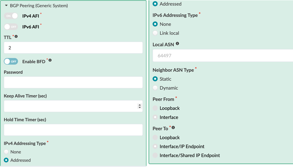The width and height of the screenshot is (293, 167).
Task: Click the Keep Alive Timer stepper arrows
Action: point(140,106)
